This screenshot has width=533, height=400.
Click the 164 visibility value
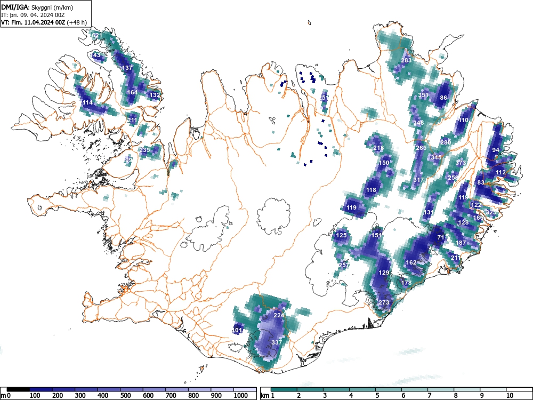(x=132, y=92)
